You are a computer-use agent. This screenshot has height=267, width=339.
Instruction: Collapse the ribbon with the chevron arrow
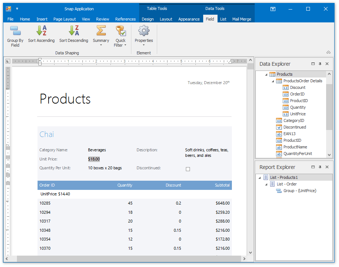328,53
